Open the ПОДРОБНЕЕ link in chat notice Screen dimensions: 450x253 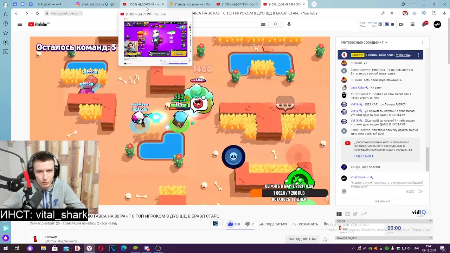point(364,156)
